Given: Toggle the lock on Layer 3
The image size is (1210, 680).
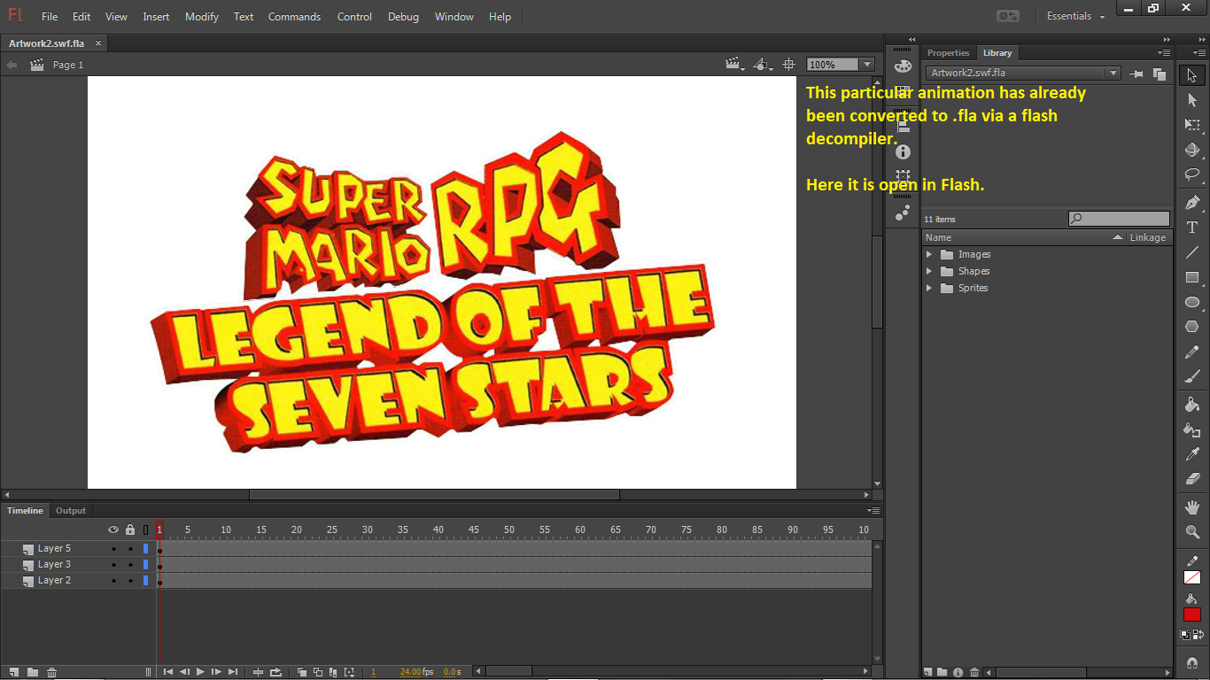Looking at the screenshot, I should [x=130, y=565].
